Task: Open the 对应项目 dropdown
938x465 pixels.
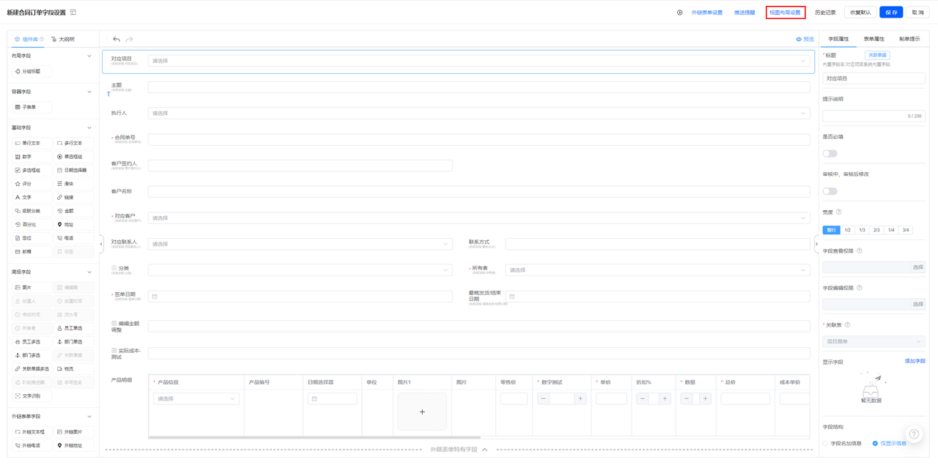Action: (480, 62)
